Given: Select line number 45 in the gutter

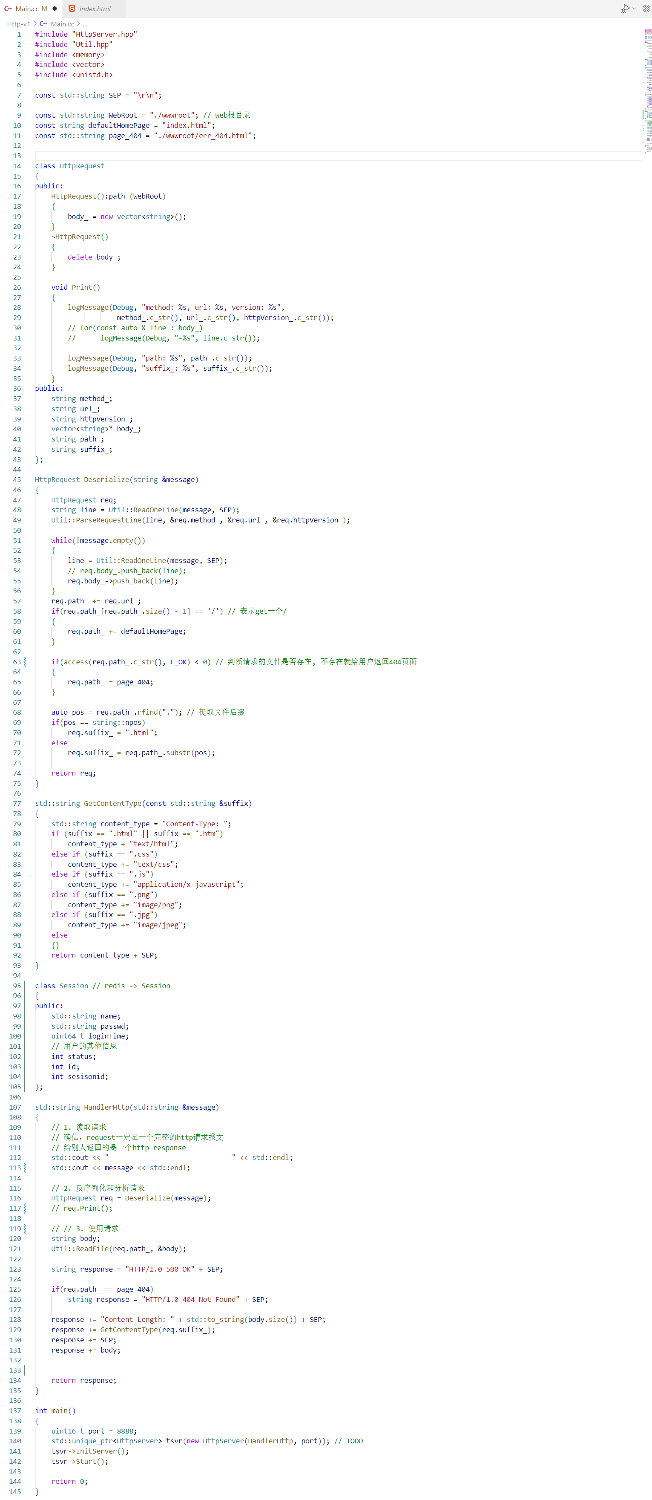Looking at the screenshot, I should tap(17, 480).
